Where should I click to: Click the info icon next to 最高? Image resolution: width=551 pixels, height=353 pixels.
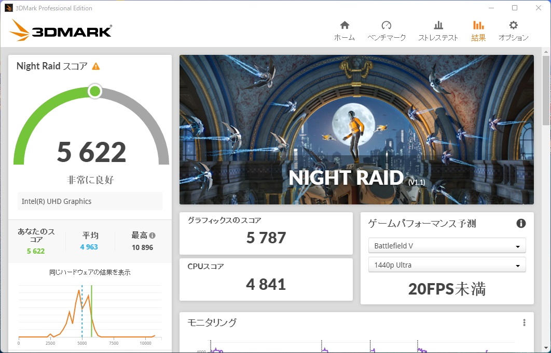tap(152, 235)
